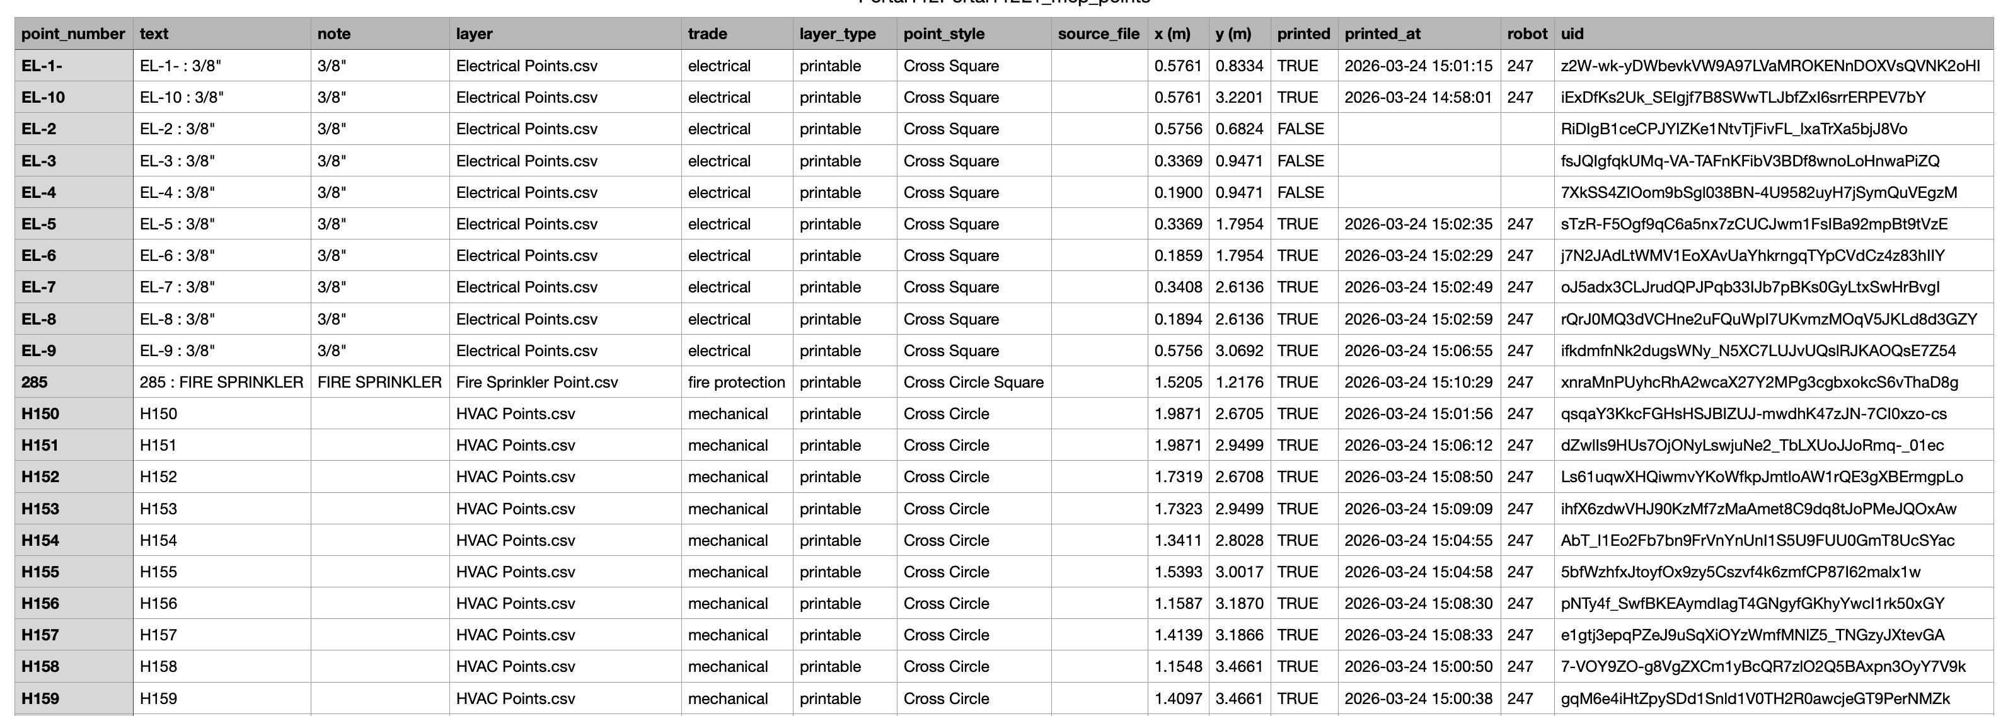Select the x (m) column header

tap(1177, 33)
